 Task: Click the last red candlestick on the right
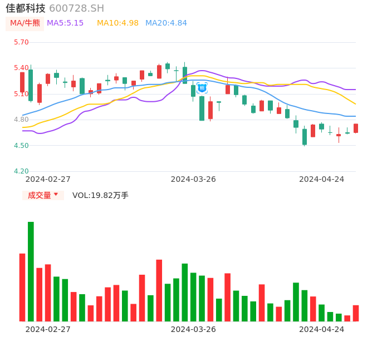pyautogui.click(x=356, y=128)
